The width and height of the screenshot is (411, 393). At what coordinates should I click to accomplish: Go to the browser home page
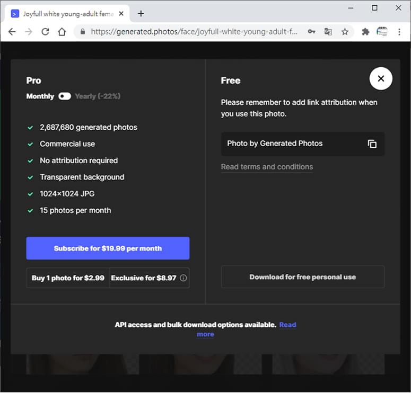(x=62, y=32)
